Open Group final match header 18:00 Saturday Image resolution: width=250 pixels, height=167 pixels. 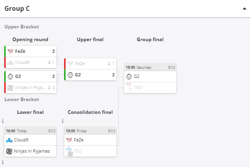pyautogui.click(x=150, y=67)
